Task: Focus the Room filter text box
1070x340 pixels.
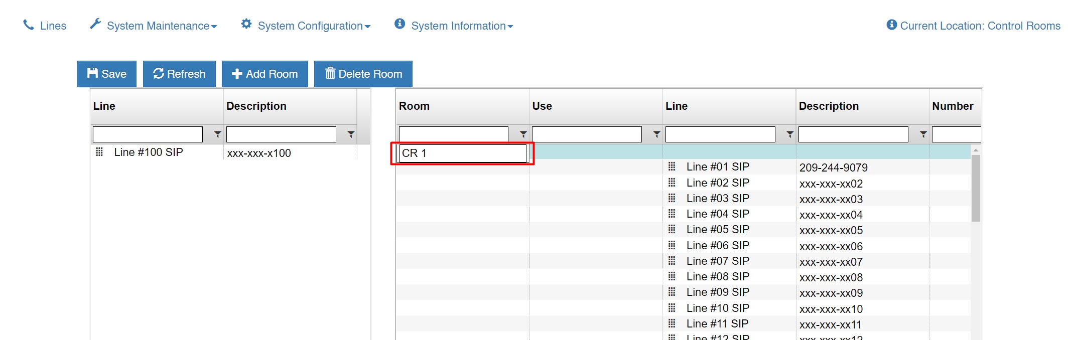Action: tap(454, 134)
